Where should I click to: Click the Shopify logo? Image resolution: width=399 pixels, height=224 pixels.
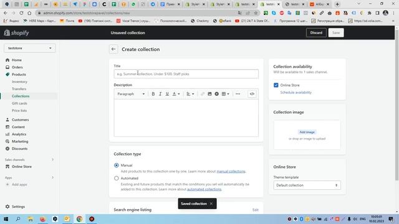pos(17,33)
